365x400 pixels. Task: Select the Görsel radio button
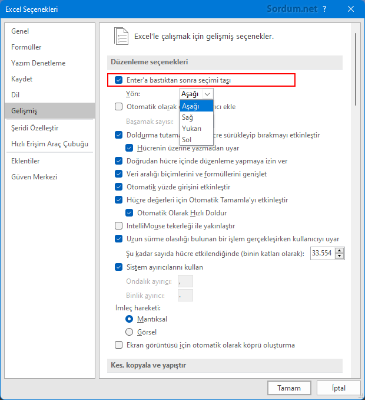point(130,332)
